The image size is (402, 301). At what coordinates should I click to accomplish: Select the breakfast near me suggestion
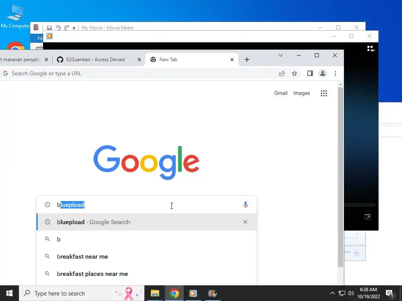coord(147,256)
